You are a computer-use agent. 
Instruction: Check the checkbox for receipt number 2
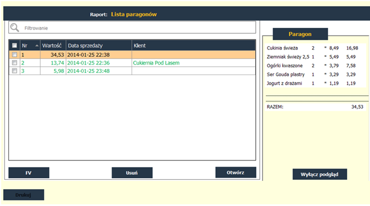[x=14, y=63]
